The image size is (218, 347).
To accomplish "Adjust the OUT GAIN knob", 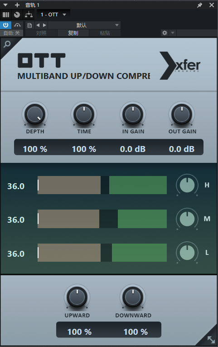I will click(182, 114).
